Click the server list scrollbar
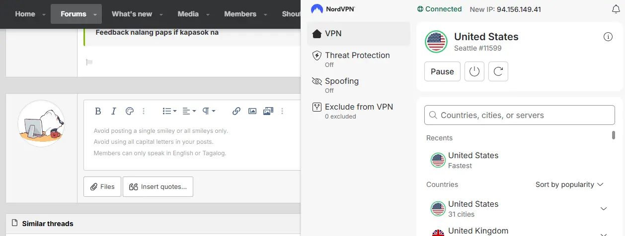 pyautogui.click(x=613, y=135)
